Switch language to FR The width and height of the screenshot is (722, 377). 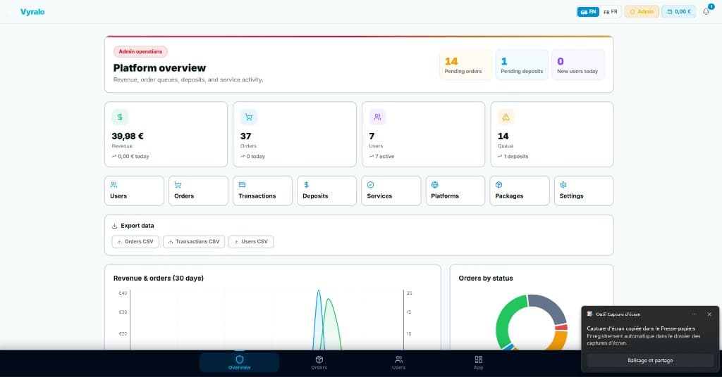coord(611,12)
